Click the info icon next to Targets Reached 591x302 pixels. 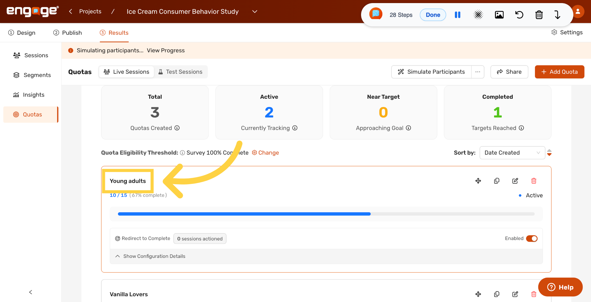click(x=521, y=128)
